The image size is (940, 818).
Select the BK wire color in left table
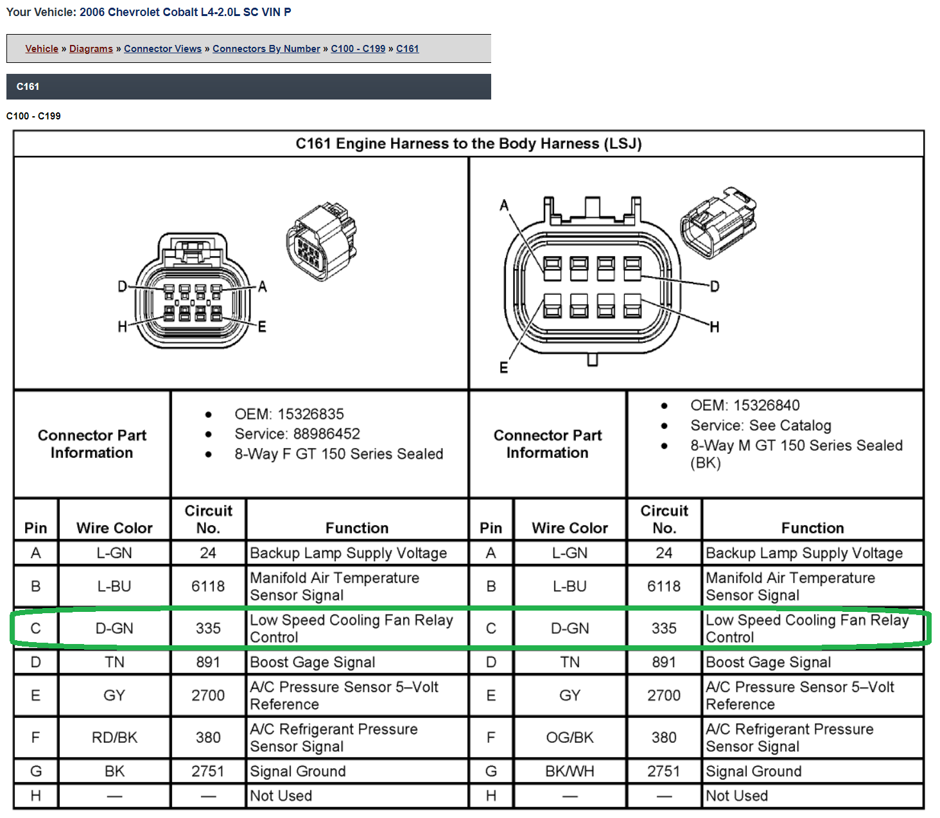coord(114,771)
